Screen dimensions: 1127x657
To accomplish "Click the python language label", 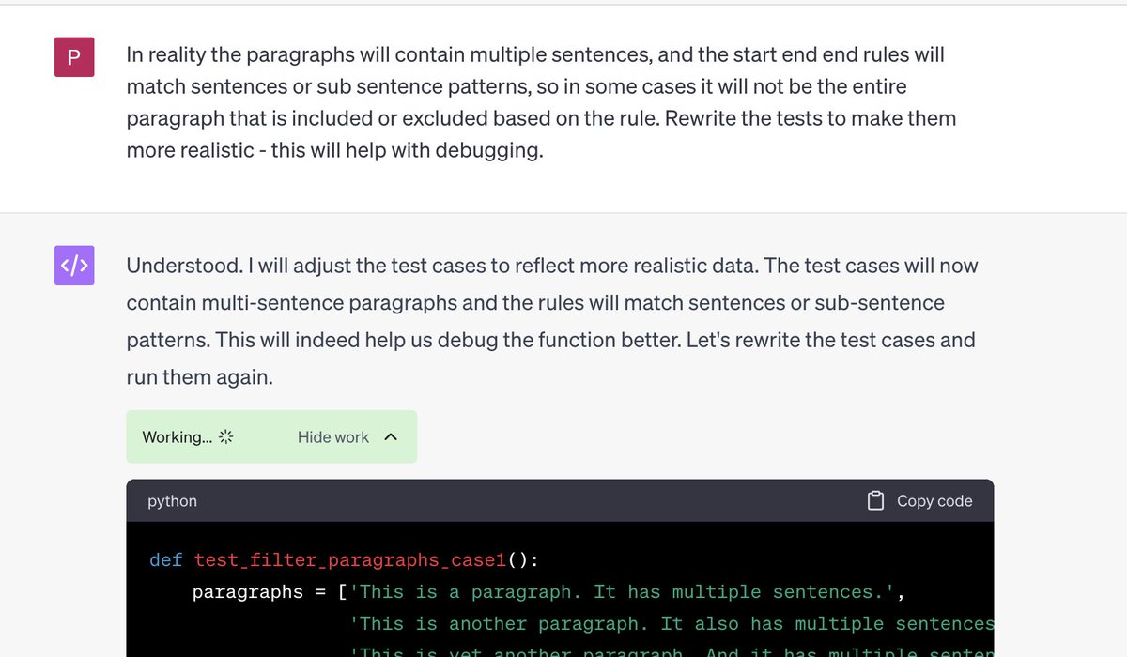I will pyautogui.click(x=172, y=501).
